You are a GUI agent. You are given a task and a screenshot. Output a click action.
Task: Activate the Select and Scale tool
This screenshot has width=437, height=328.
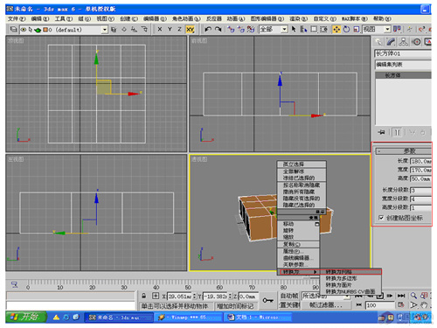(x=357, y=29)
